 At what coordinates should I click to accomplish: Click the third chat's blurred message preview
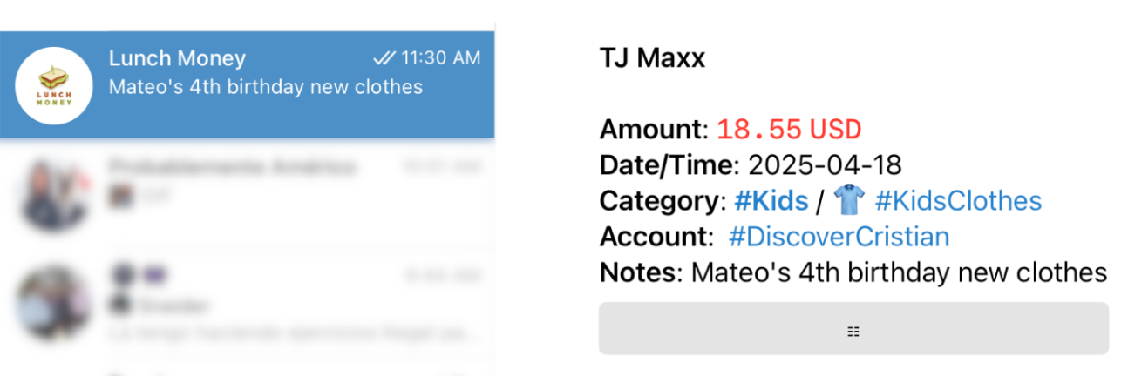(292, 332)
